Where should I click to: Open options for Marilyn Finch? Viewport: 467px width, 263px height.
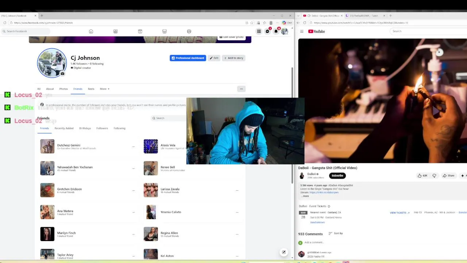[x=134, y=234]
